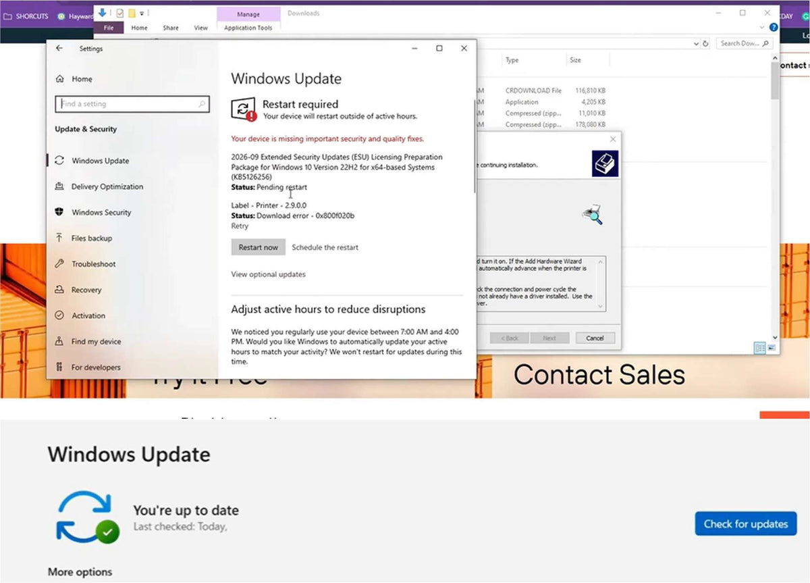
Task: Open SHORCUTS bookmarks folder in browser
Action: pos(26,16)
